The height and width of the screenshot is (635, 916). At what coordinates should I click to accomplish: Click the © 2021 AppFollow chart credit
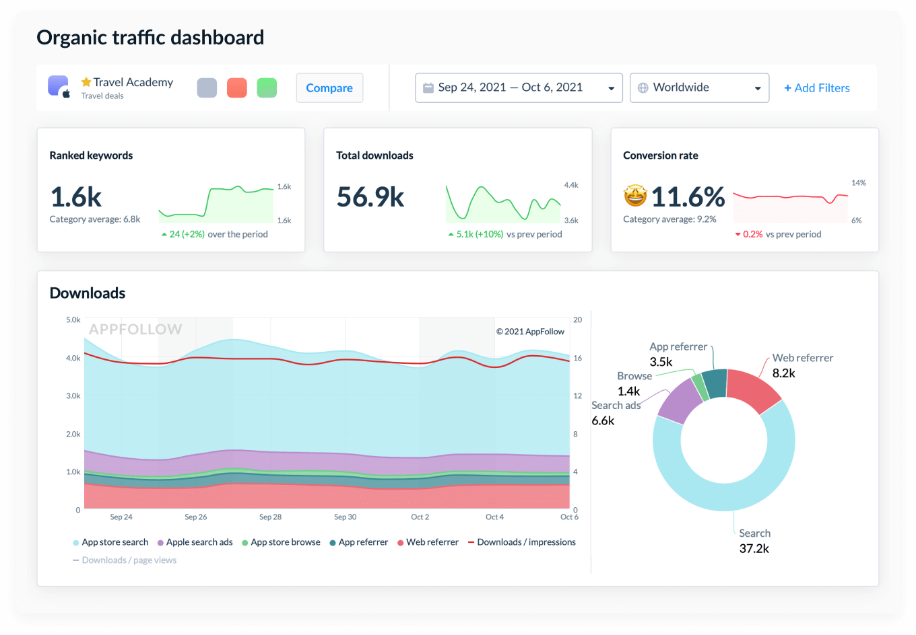tap(531, 332)
